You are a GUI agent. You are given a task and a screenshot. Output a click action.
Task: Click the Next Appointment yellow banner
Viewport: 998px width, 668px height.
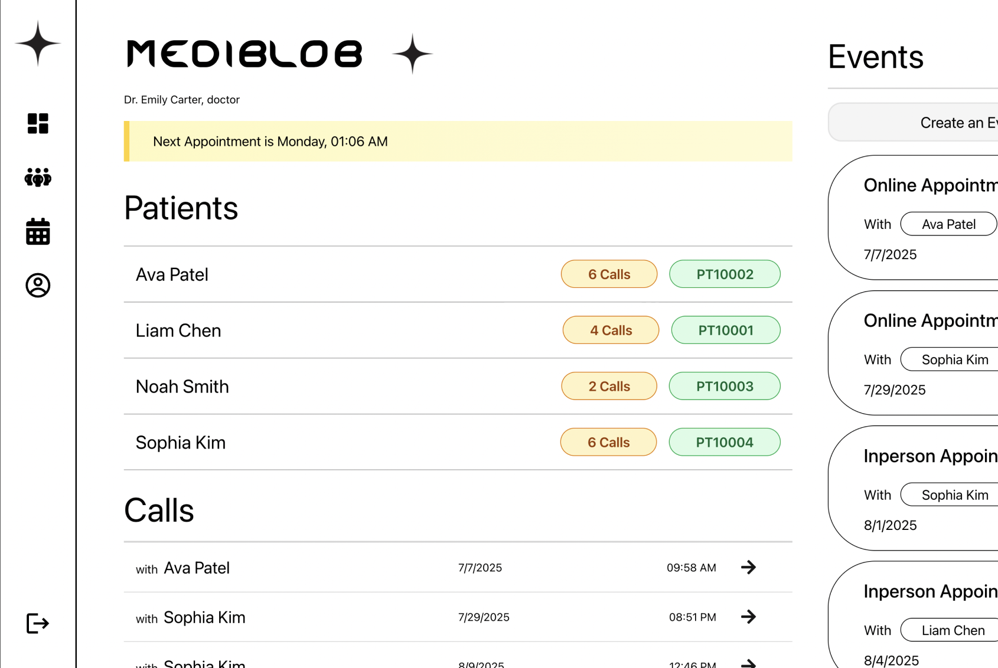pos(458,142)
